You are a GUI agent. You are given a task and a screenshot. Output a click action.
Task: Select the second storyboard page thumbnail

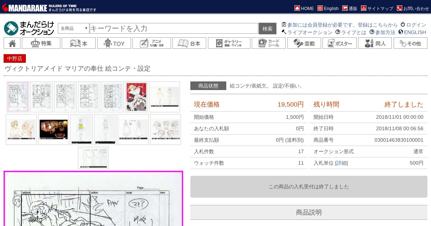[42, 97]
